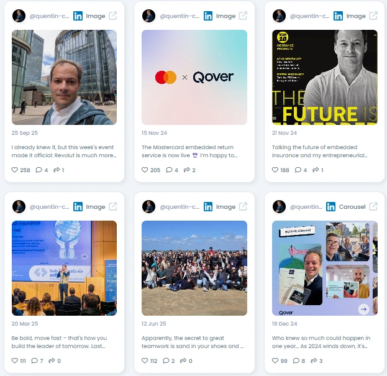Advance carousel with the arrow button
Image resolution: width=387 pixels, height=376 pixels.
tap(363, 309)
